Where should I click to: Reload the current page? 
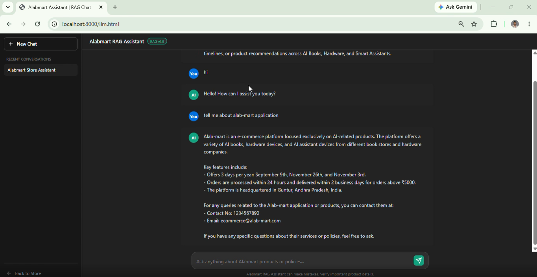(x=37, y=24)
